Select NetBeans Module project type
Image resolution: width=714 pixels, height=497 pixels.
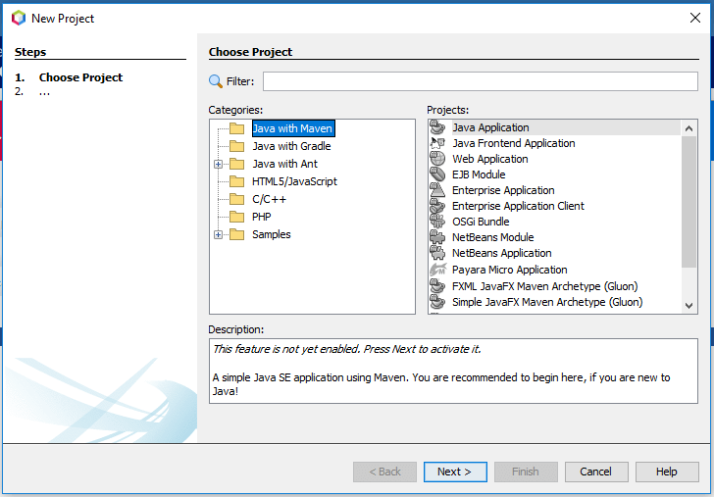coord(492,237)
